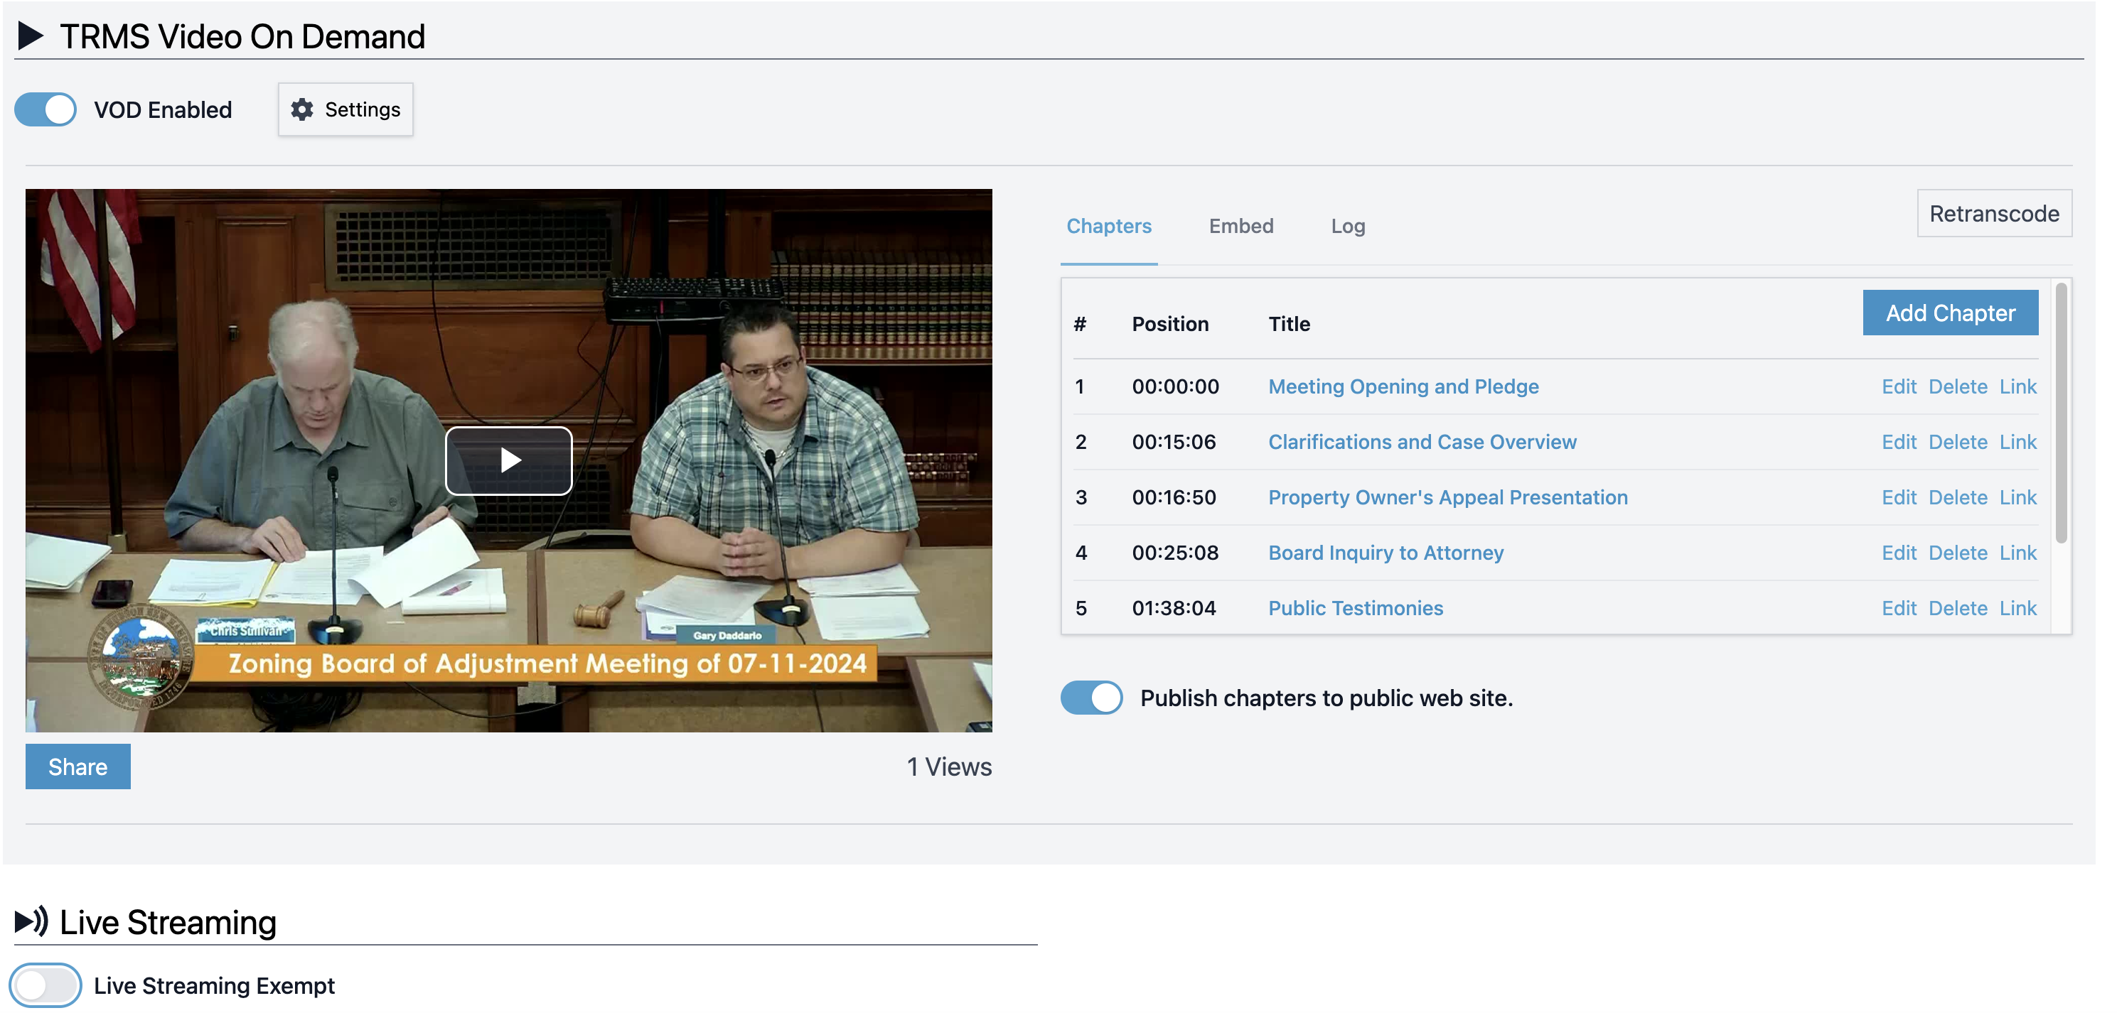Open the Log tab

click(1347, 227)
